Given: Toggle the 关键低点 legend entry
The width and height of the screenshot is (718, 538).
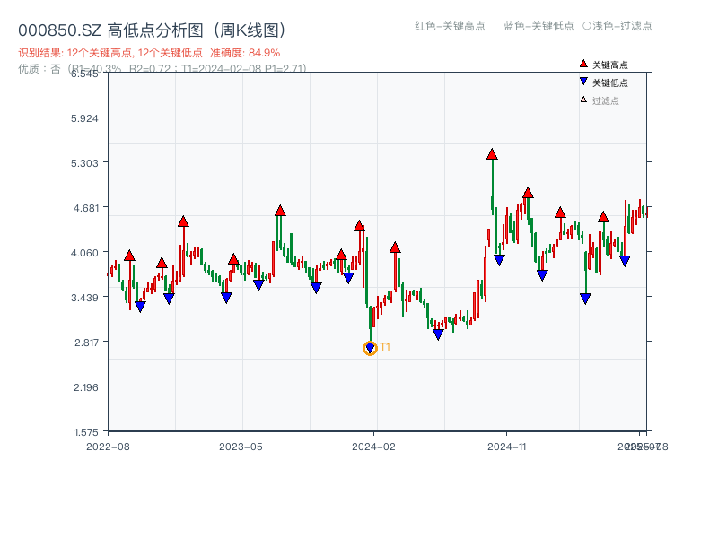Looking at the screenshot, I should 609,82.
